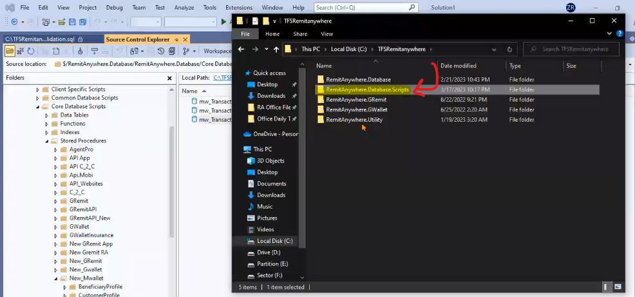Viewport: 635px width, 297px height.
Task: Open the Recent locations dropdown in File Explorer
Action: (x=266, y=49)
